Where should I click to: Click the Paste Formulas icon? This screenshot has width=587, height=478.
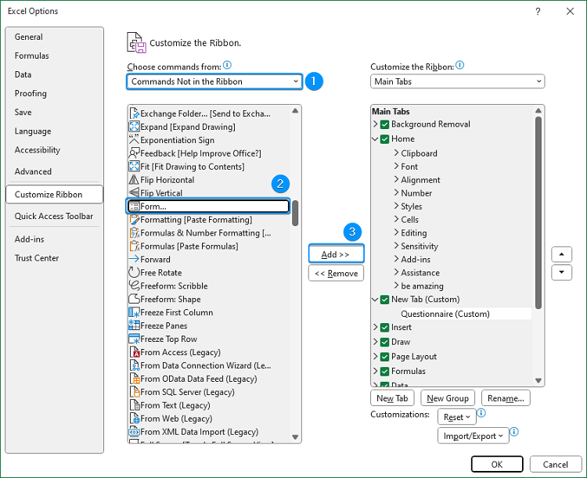(134, 246)
